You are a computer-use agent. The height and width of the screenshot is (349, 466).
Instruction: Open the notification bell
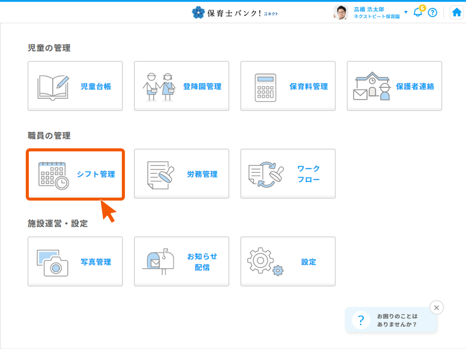click(x=418, y=12)
